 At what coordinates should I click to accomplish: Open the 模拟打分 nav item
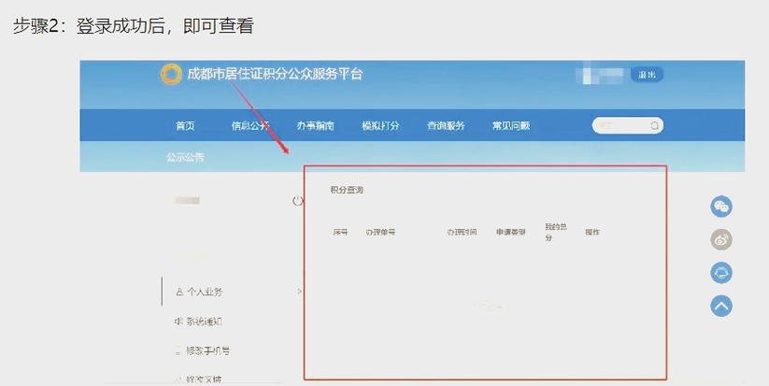[380, 125]
